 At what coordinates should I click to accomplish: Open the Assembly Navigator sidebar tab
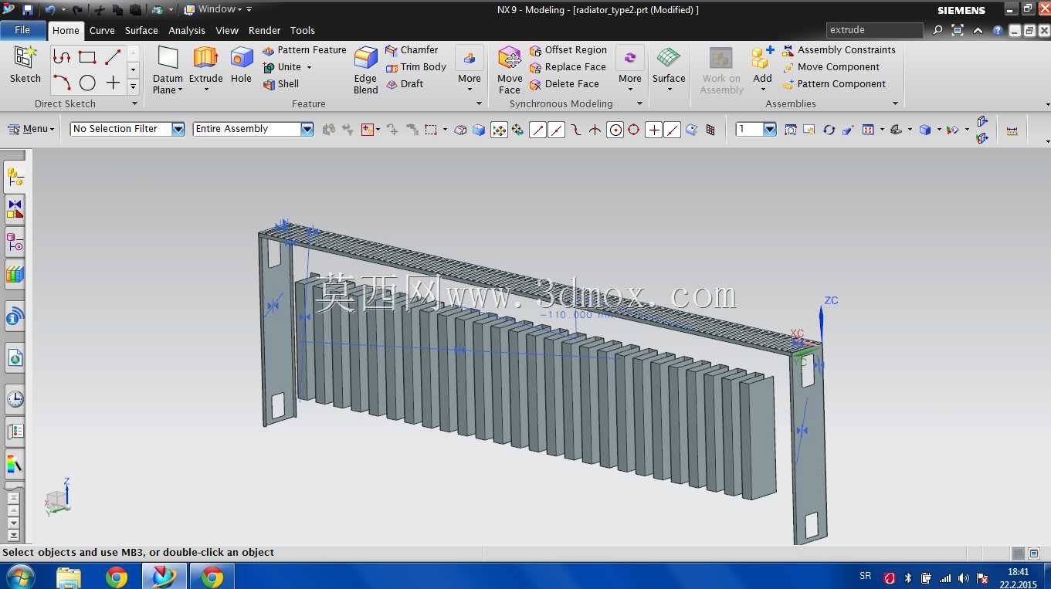point(15,178)
